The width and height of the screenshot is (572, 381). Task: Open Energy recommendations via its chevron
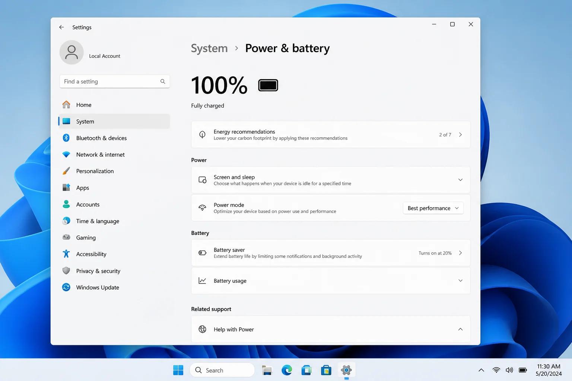tap(460, 135)
